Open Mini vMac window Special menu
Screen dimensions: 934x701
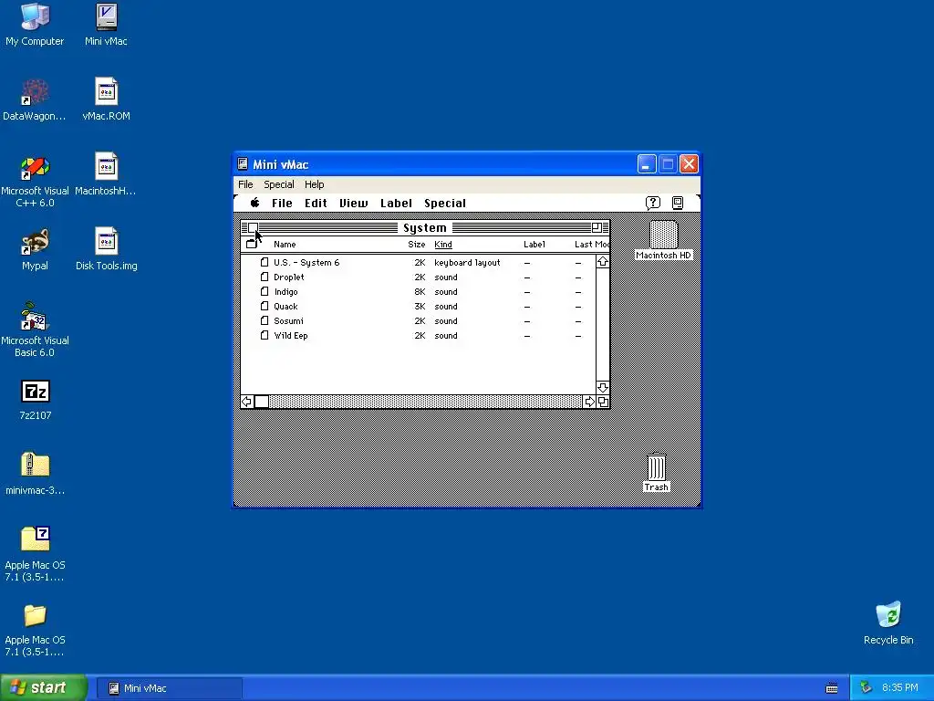[279, 184]
